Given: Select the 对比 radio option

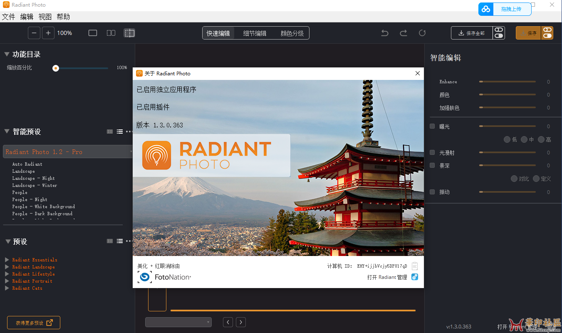Looking at the screenshot, I should tap(514, 179).
